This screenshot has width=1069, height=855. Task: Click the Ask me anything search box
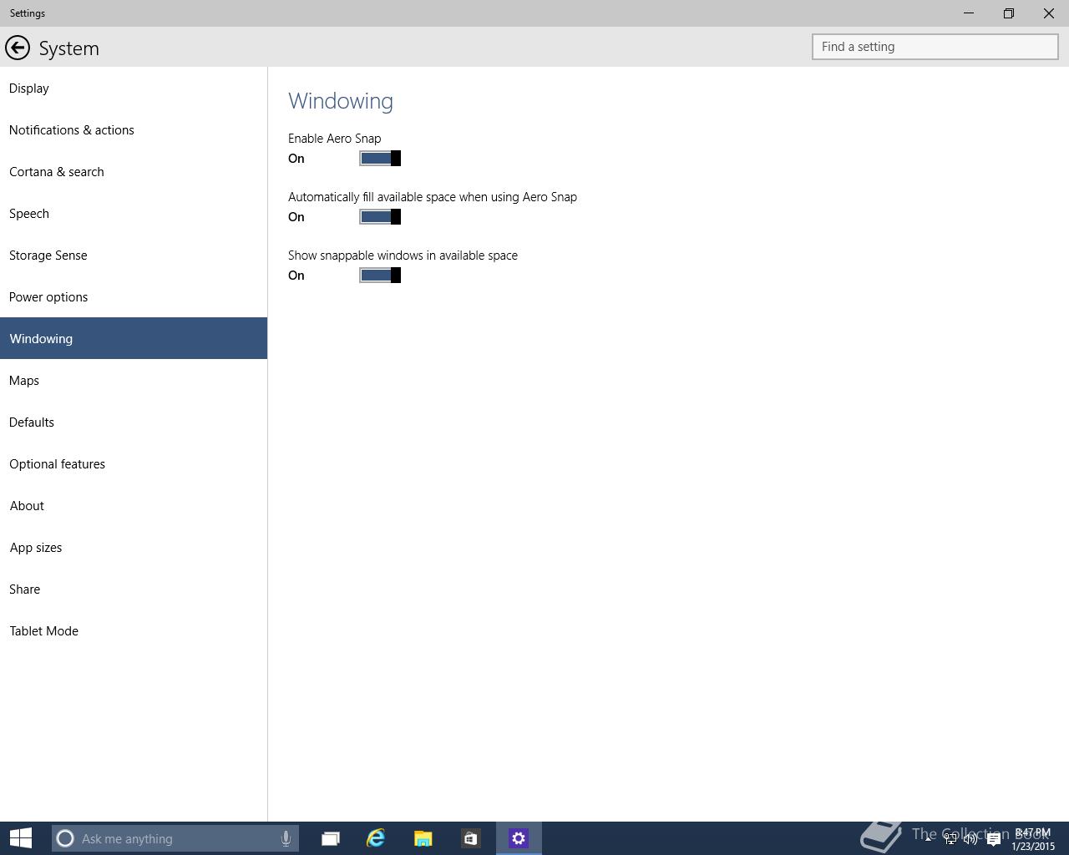pyautogui.click(x=176, y=838)
